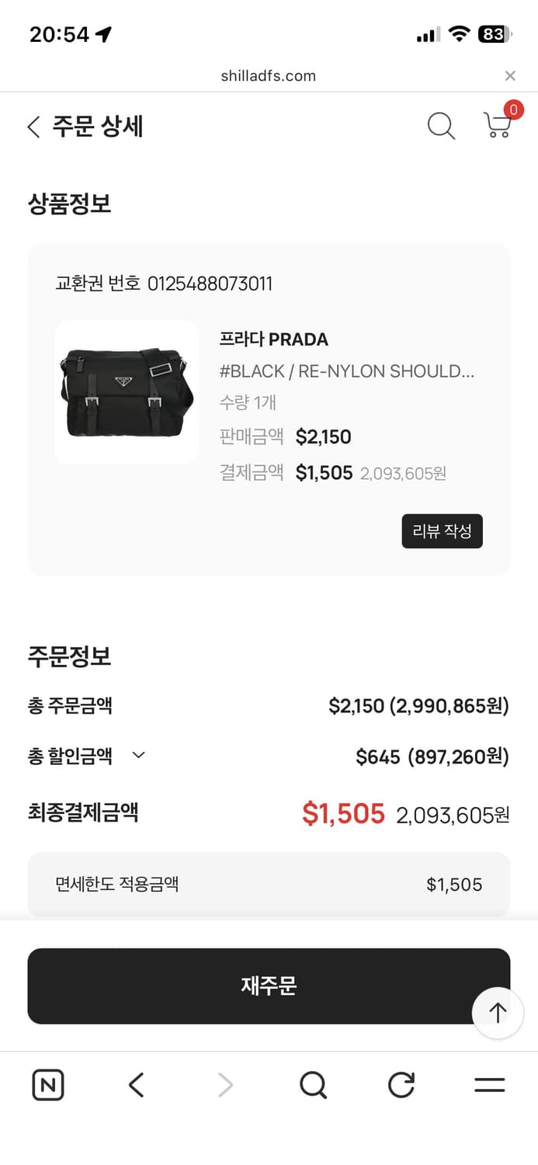Open the 프라다 PRADA brand name
Viewport: 538px width, 1165px height.
pos(274,339)
